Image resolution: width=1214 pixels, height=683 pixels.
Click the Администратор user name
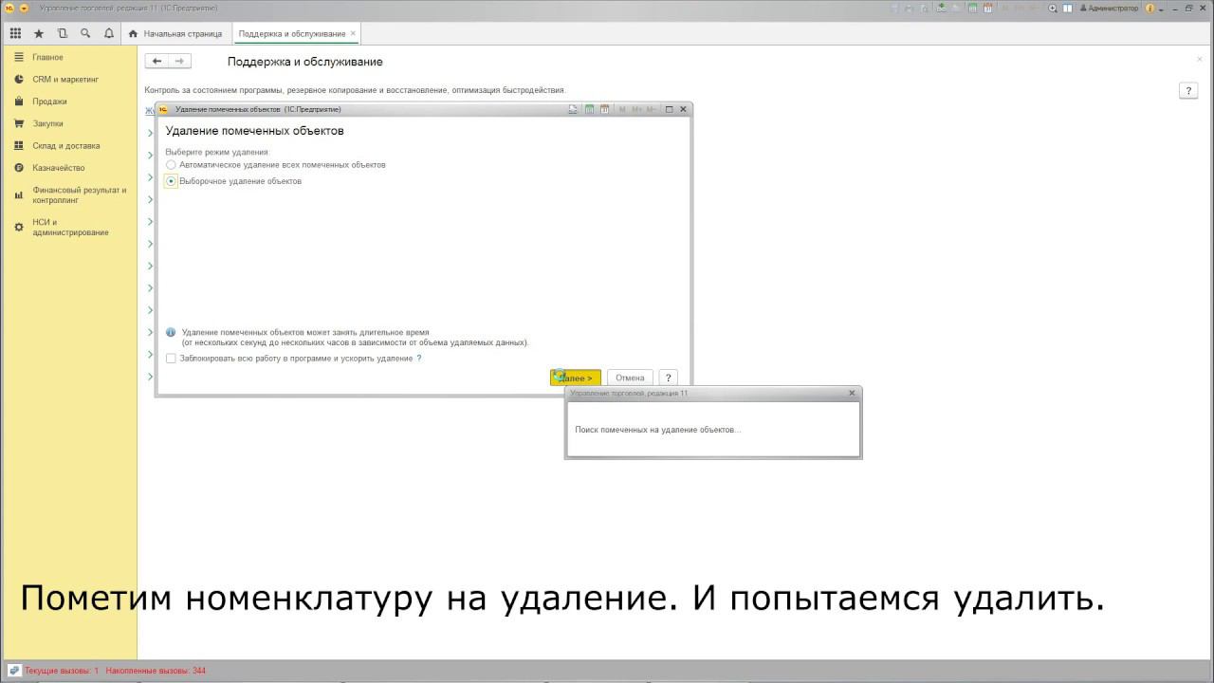[1108, 8]
